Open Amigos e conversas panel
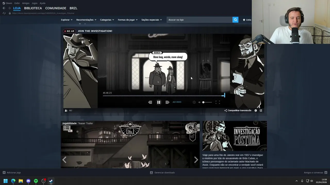Viewport: 330px width, 185px height. 316,173
